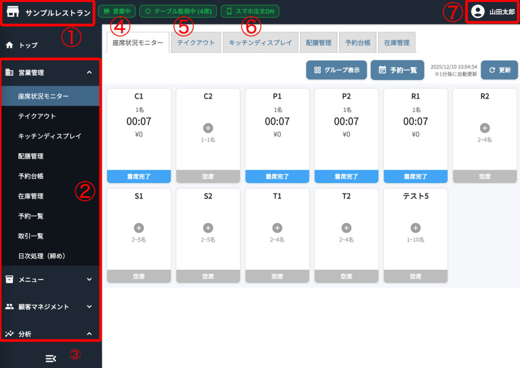
Task: Open the 予約一覧 button with calendar icon
Action: [x=397, y=70]
